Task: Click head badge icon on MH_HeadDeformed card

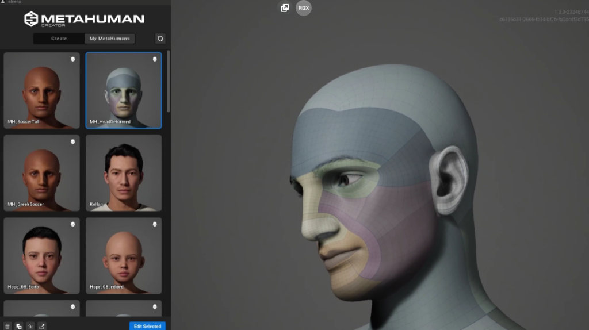Action: pyautogui.click(x=154, y=59)
